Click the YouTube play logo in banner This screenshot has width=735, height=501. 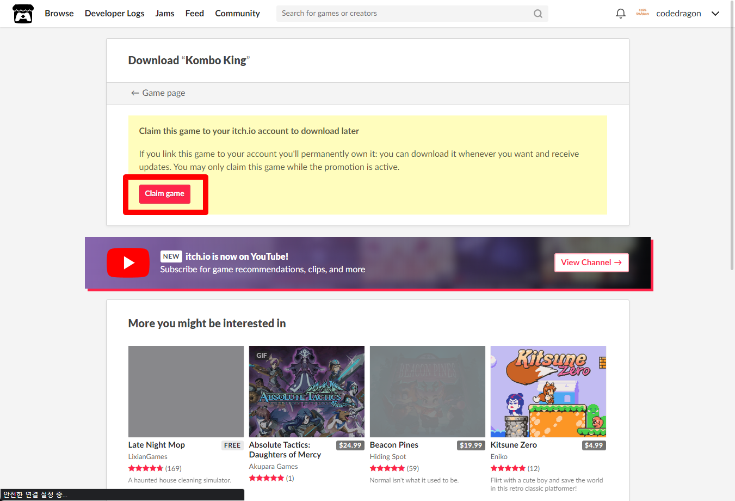[x=128, y=262]
